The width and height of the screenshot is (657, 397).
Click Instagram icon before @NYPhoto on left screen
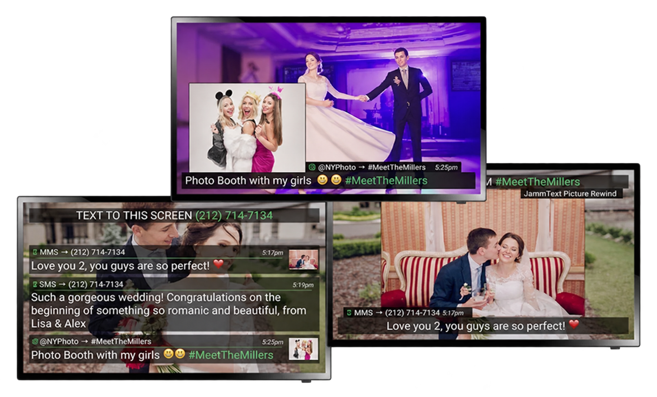35,341
